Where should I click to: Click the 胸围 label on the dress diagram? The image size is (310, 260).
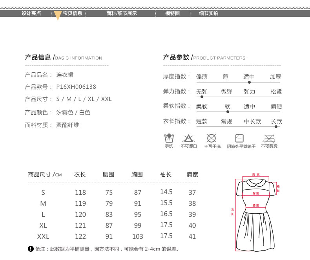(256, 193)
